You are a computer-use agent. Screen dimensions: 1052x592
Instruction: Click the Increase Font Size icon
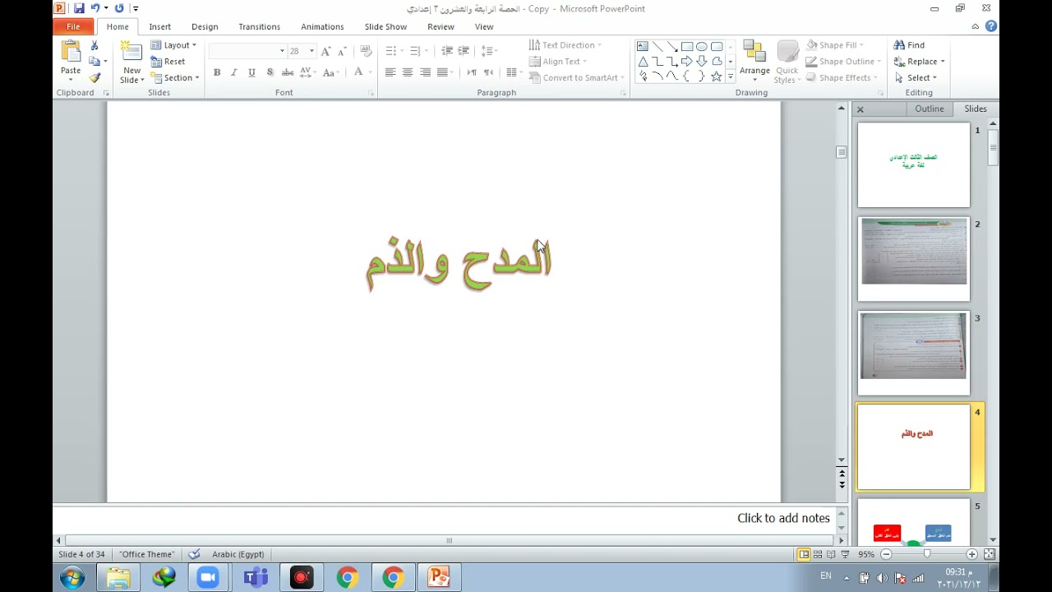tap(326, 51)
